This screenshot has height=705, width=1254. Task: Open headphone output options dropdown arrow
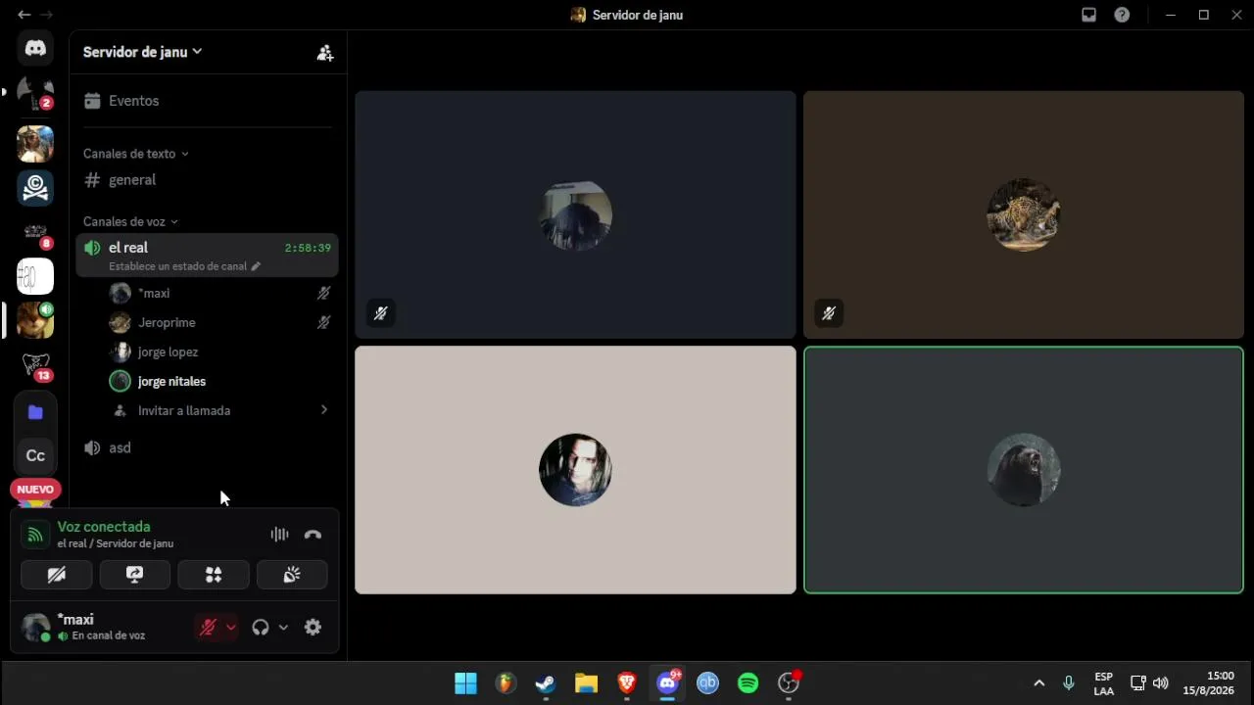(x=283, y=628)
